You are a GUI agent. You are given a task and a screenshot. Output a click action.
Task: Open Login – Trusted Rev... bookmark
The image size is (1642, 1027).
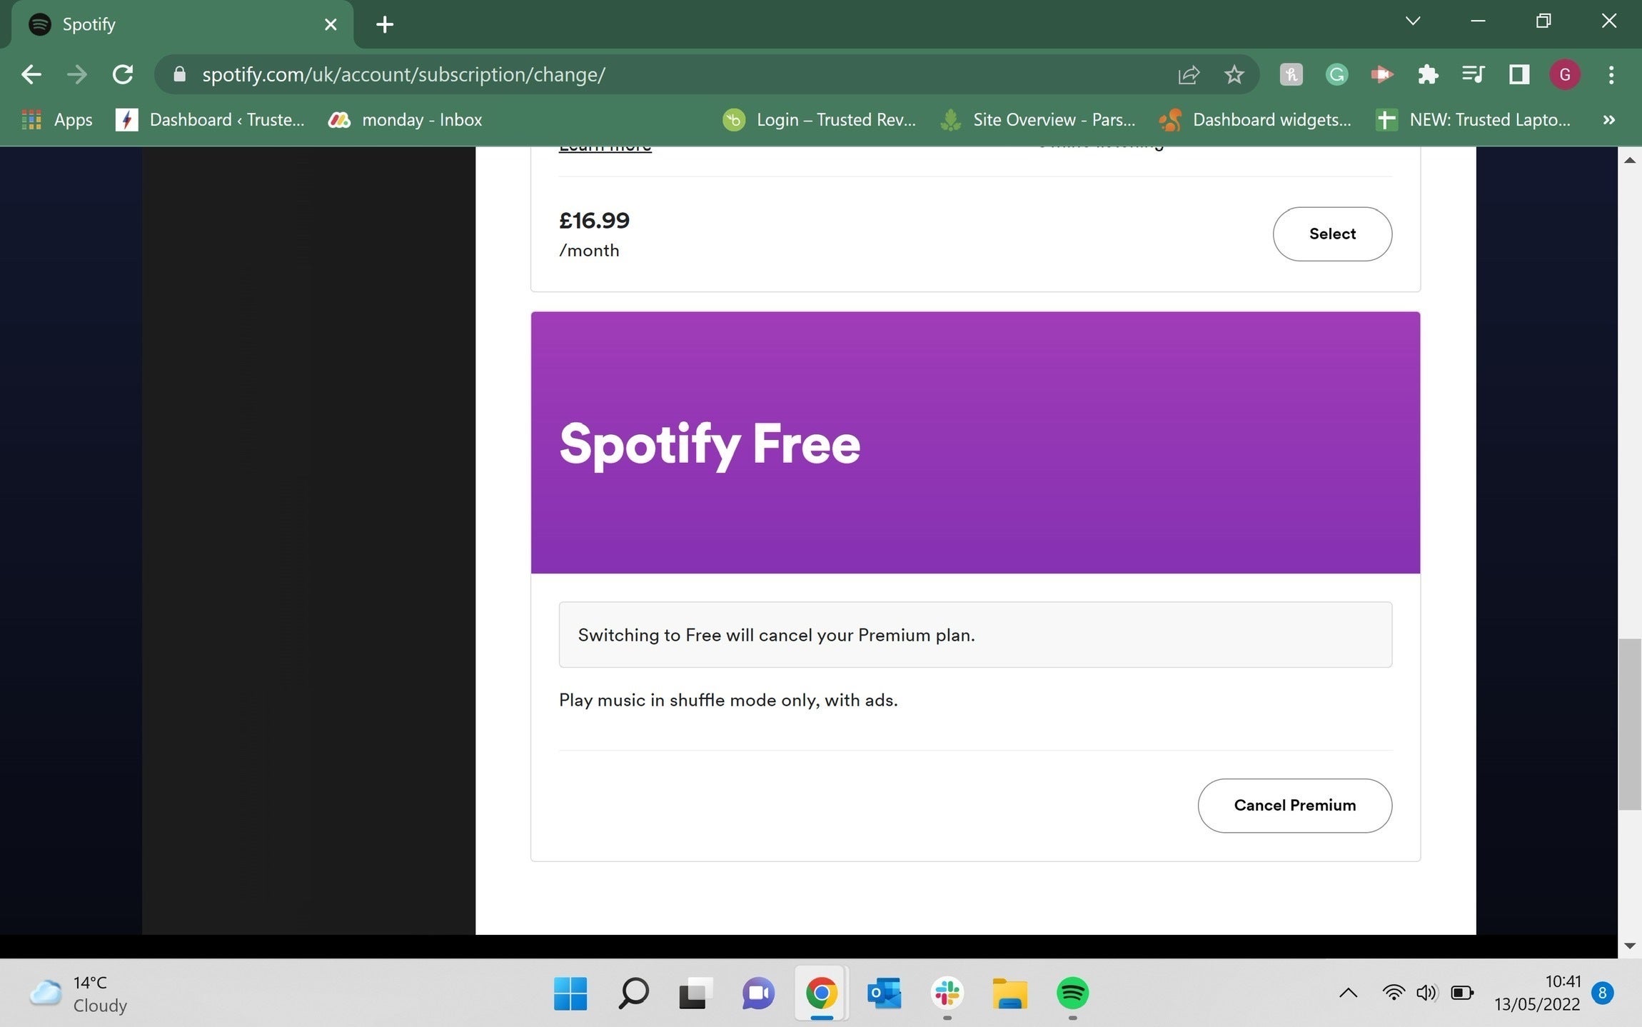pyautogui.click(x=819, y=119)
